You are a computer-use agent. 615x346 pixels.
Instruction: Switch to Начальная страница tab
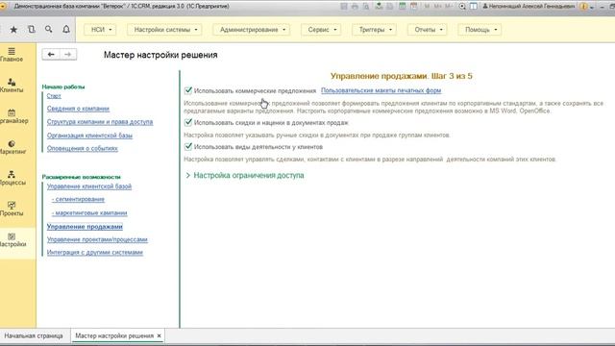(34, 335)
